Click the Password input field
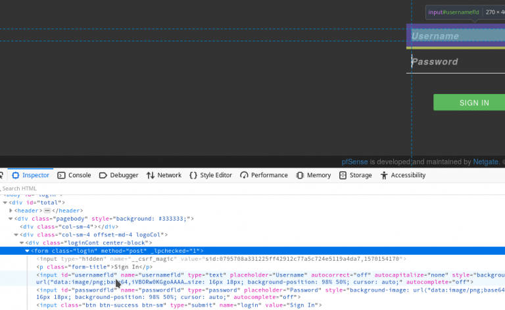Viewport: 505px width, 310px height. pyautogui.click(x=456, y=62)
